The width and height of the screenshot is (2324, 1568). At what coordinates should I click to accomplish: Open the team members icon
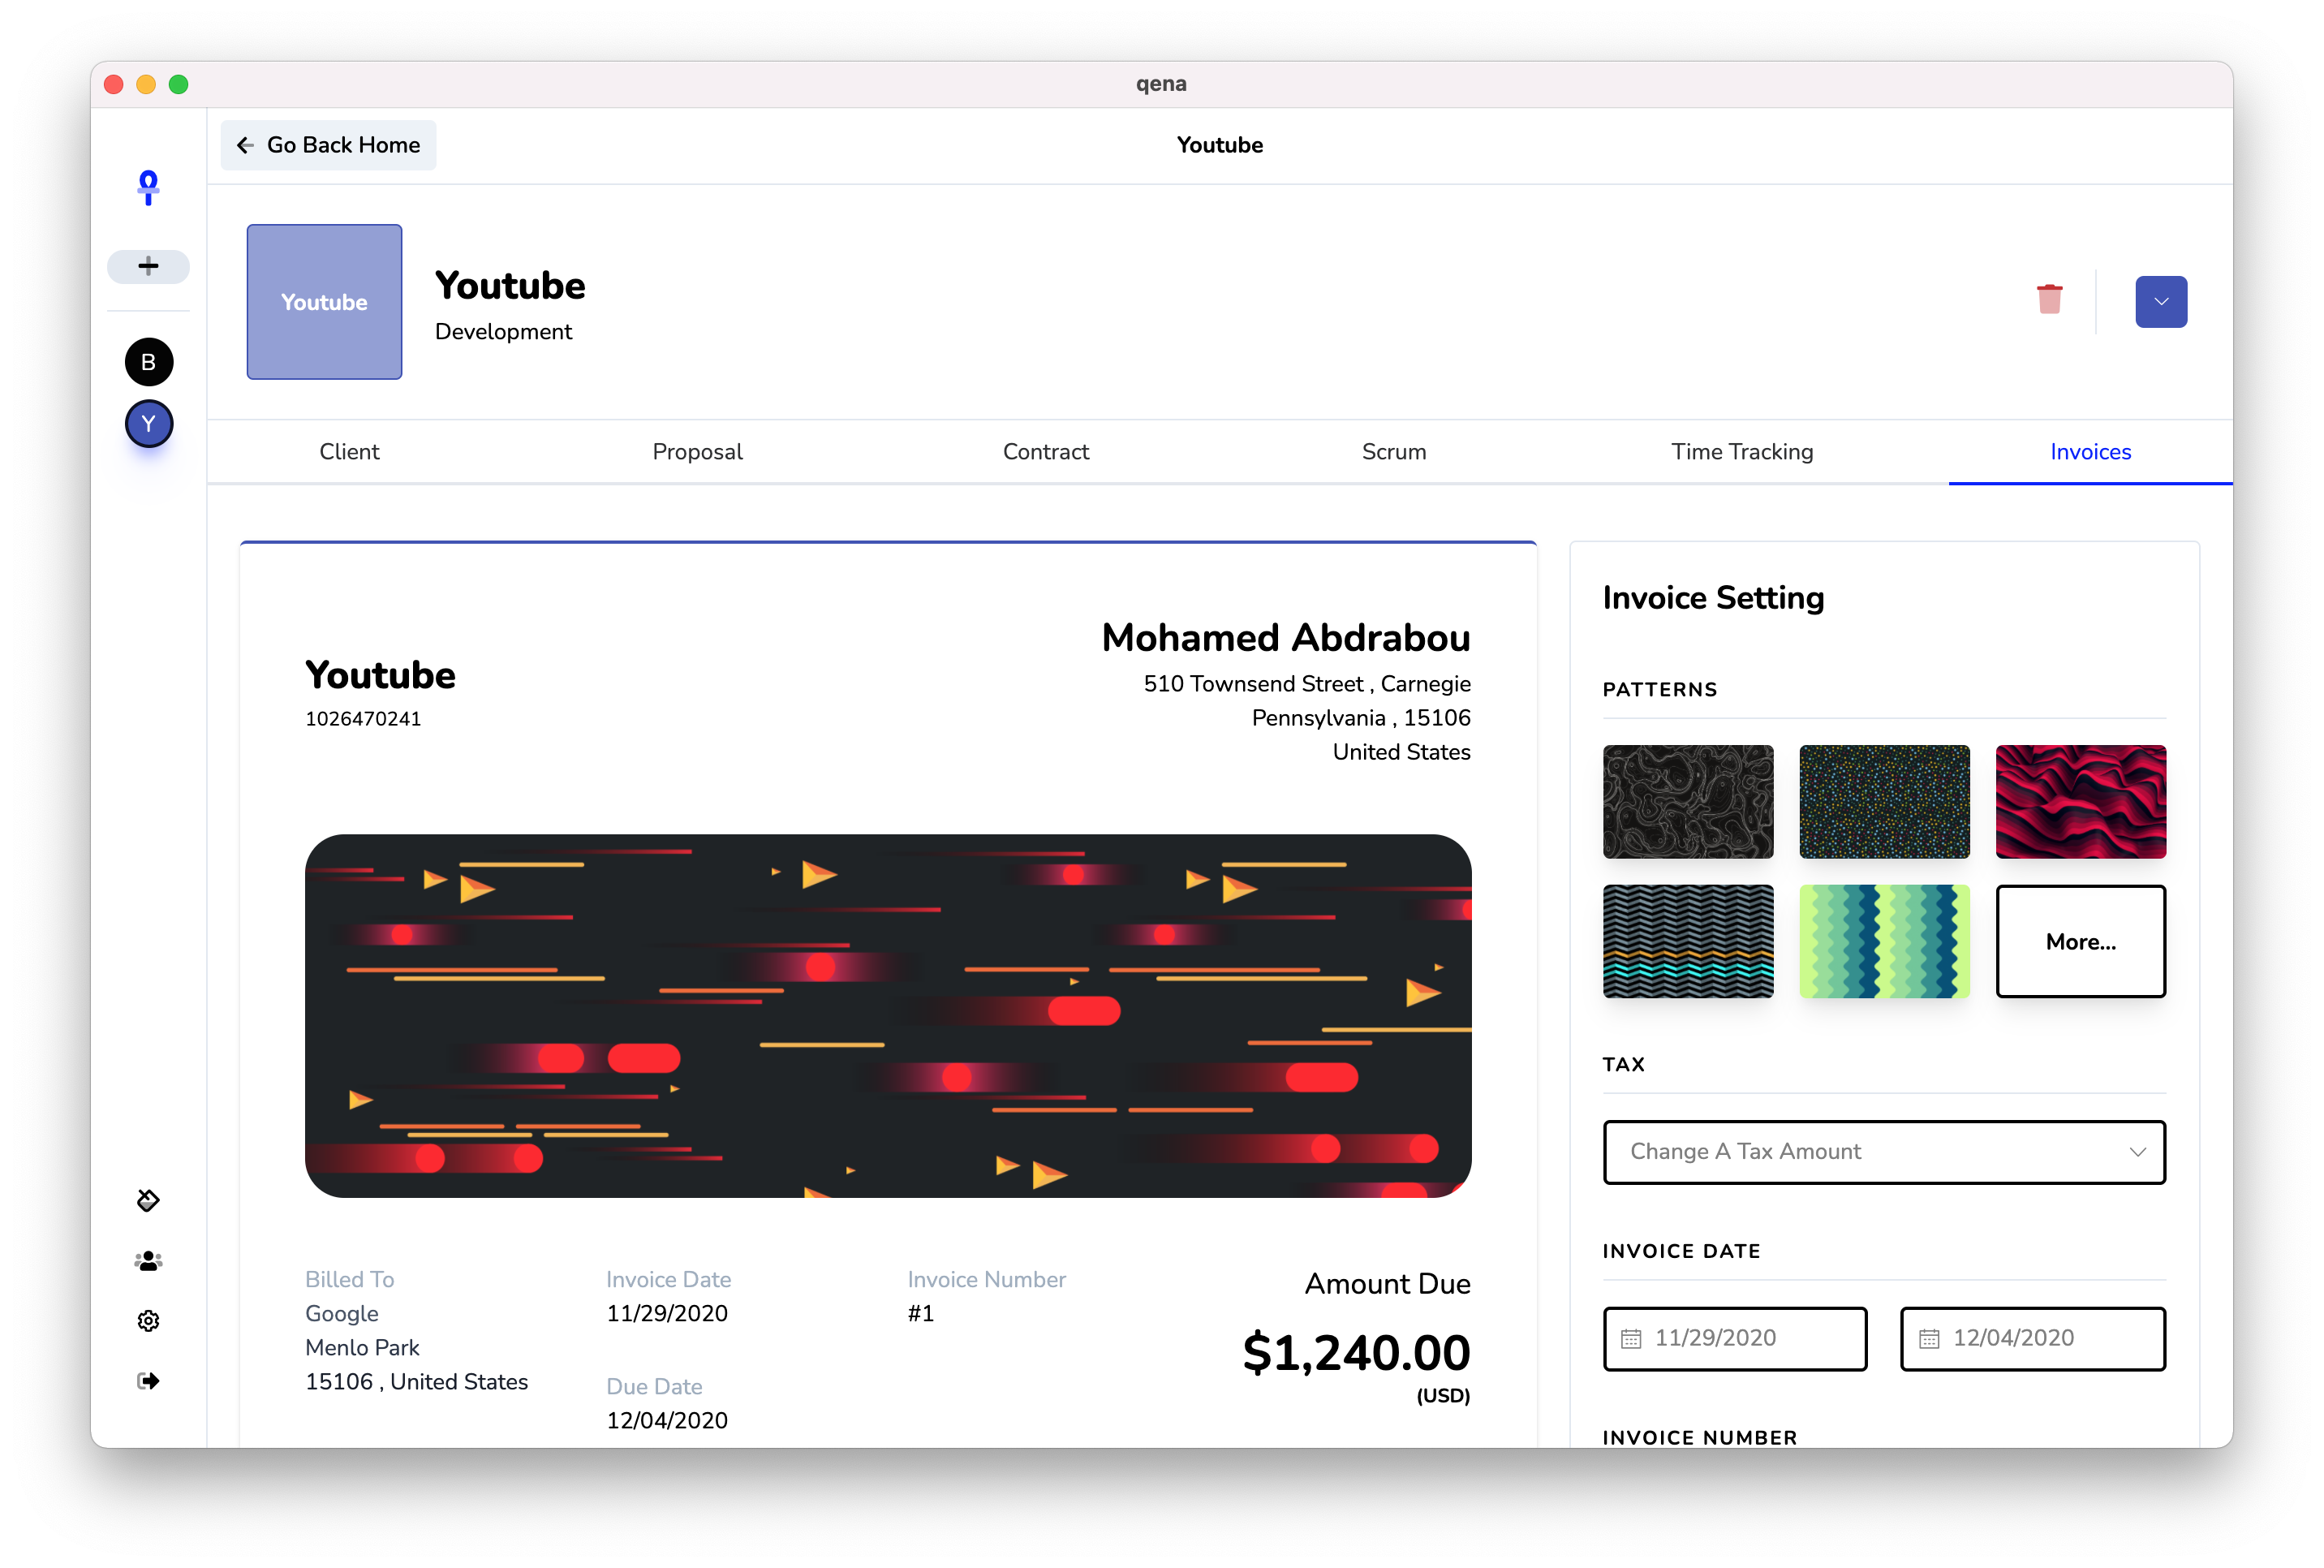coord(148,1261)
